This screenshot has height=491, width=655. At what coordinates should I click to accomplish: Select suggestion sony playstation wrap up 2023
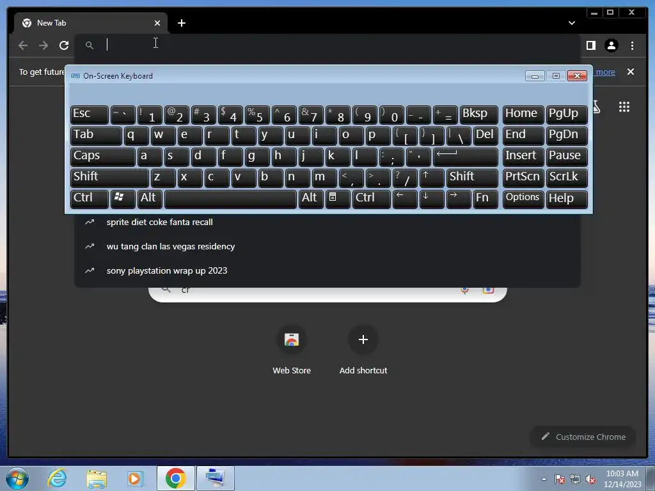pos(327,270)
